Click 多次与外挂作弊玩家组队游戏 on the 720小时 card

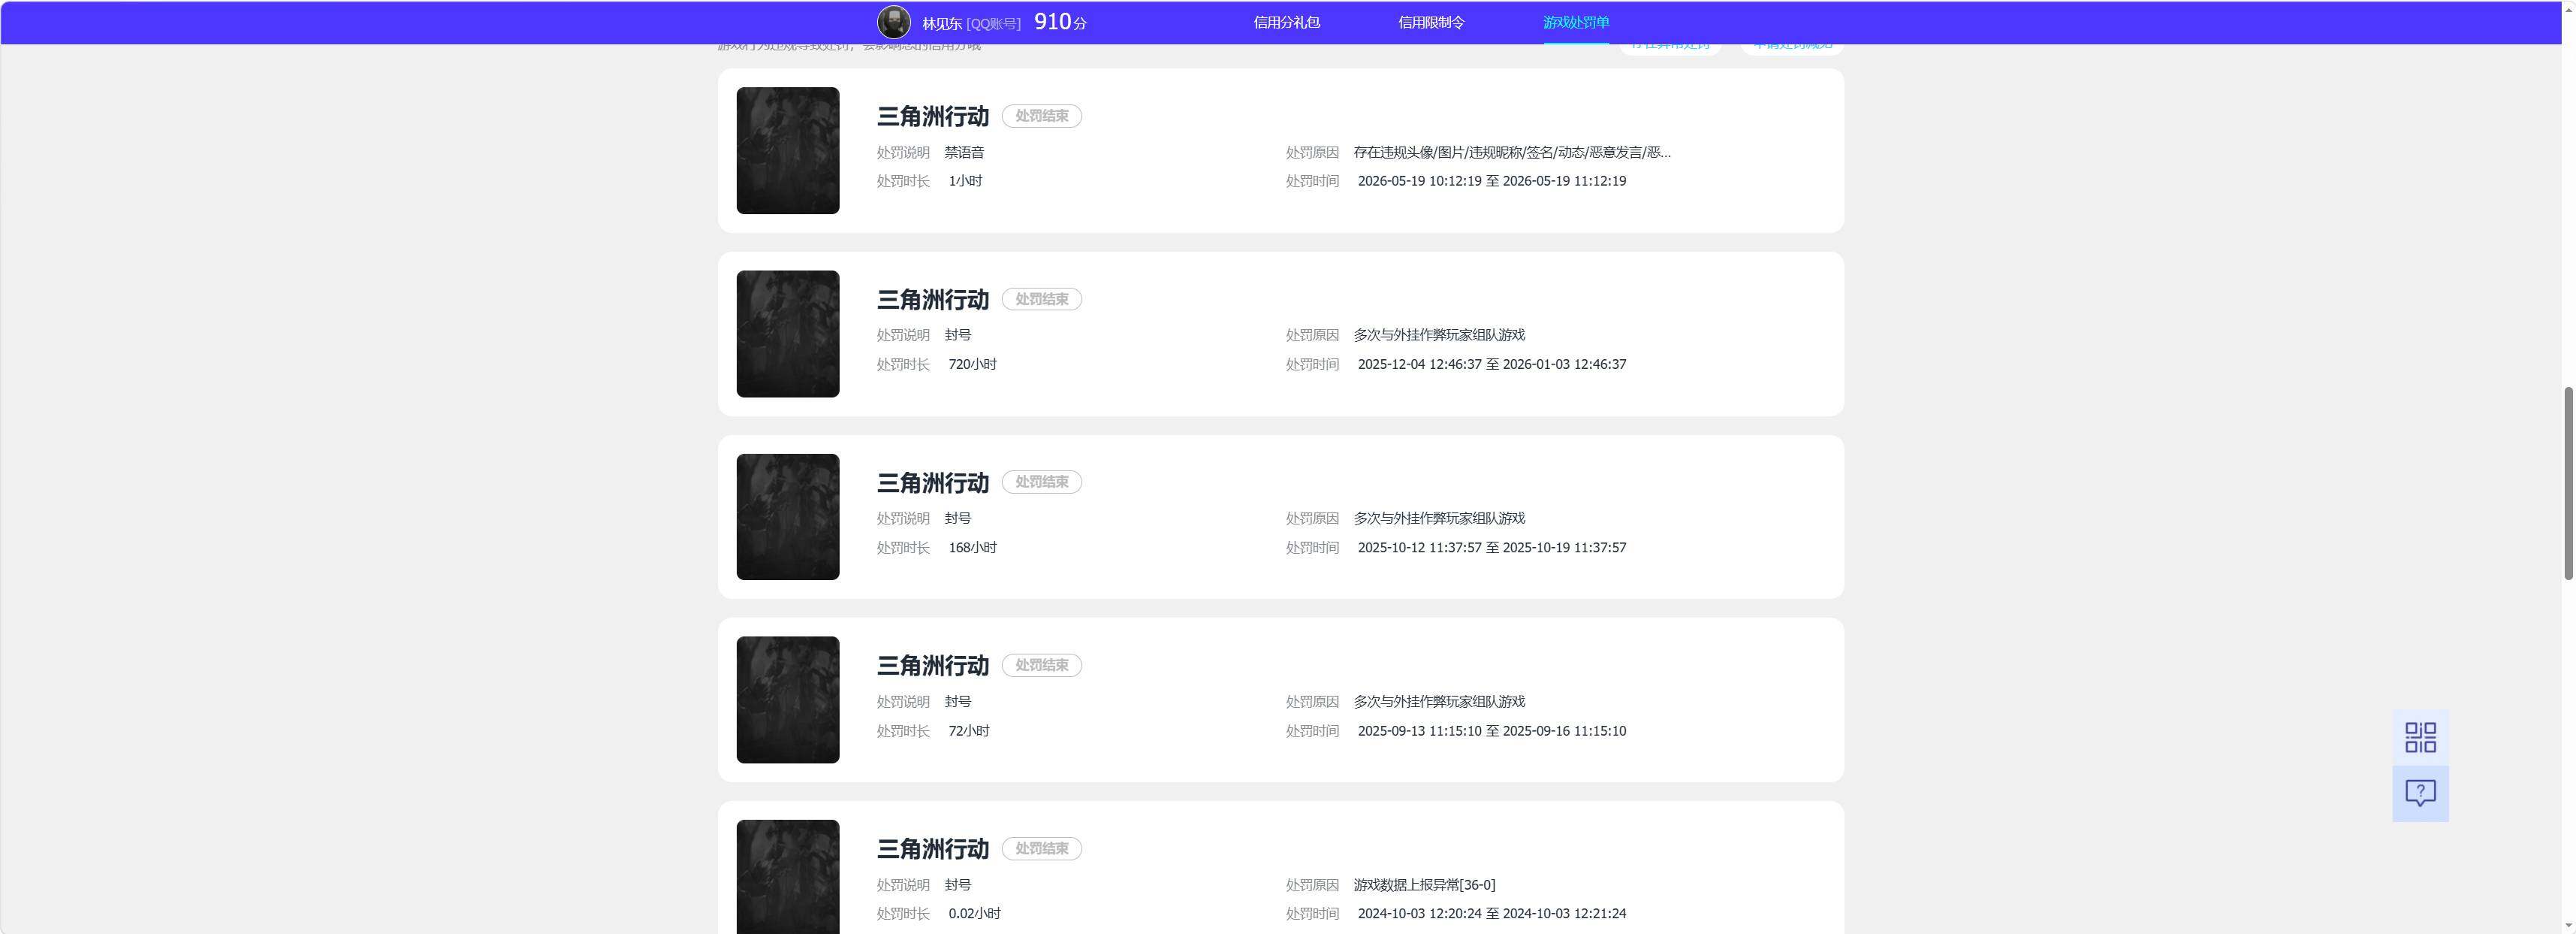tap(1439, 335)
